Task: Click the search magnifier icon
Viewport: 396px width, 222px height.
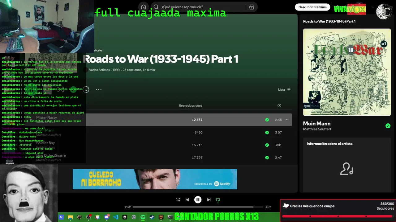Action: pyautogui.click(x=156, y=7)
